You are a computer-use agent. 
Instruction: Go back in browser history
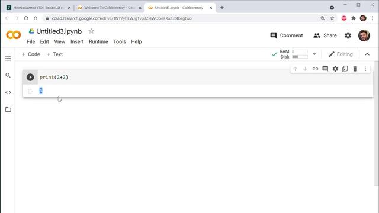tap(7, 18)
